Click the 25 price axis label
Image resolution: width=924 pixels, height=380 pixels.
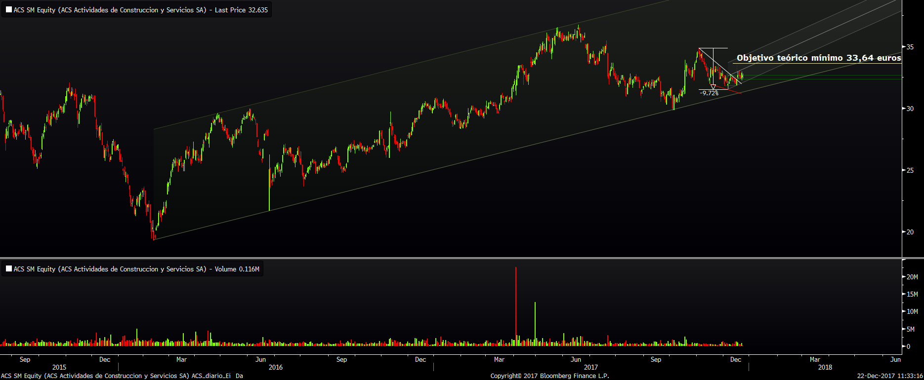[x=910, y=170]
